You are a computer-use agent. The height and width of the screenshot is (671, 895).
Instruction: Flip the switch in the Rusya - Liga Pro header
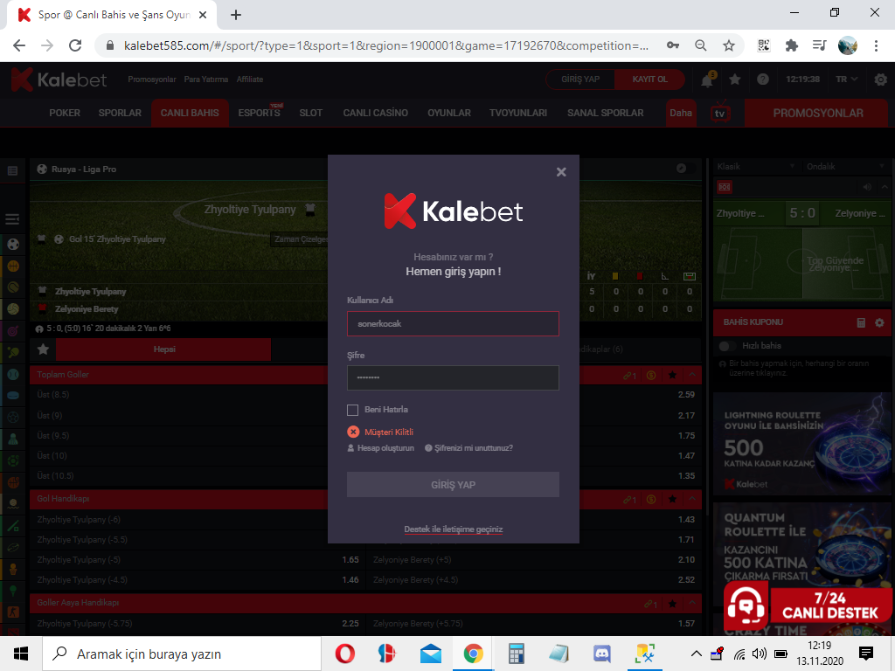point(685,169)
